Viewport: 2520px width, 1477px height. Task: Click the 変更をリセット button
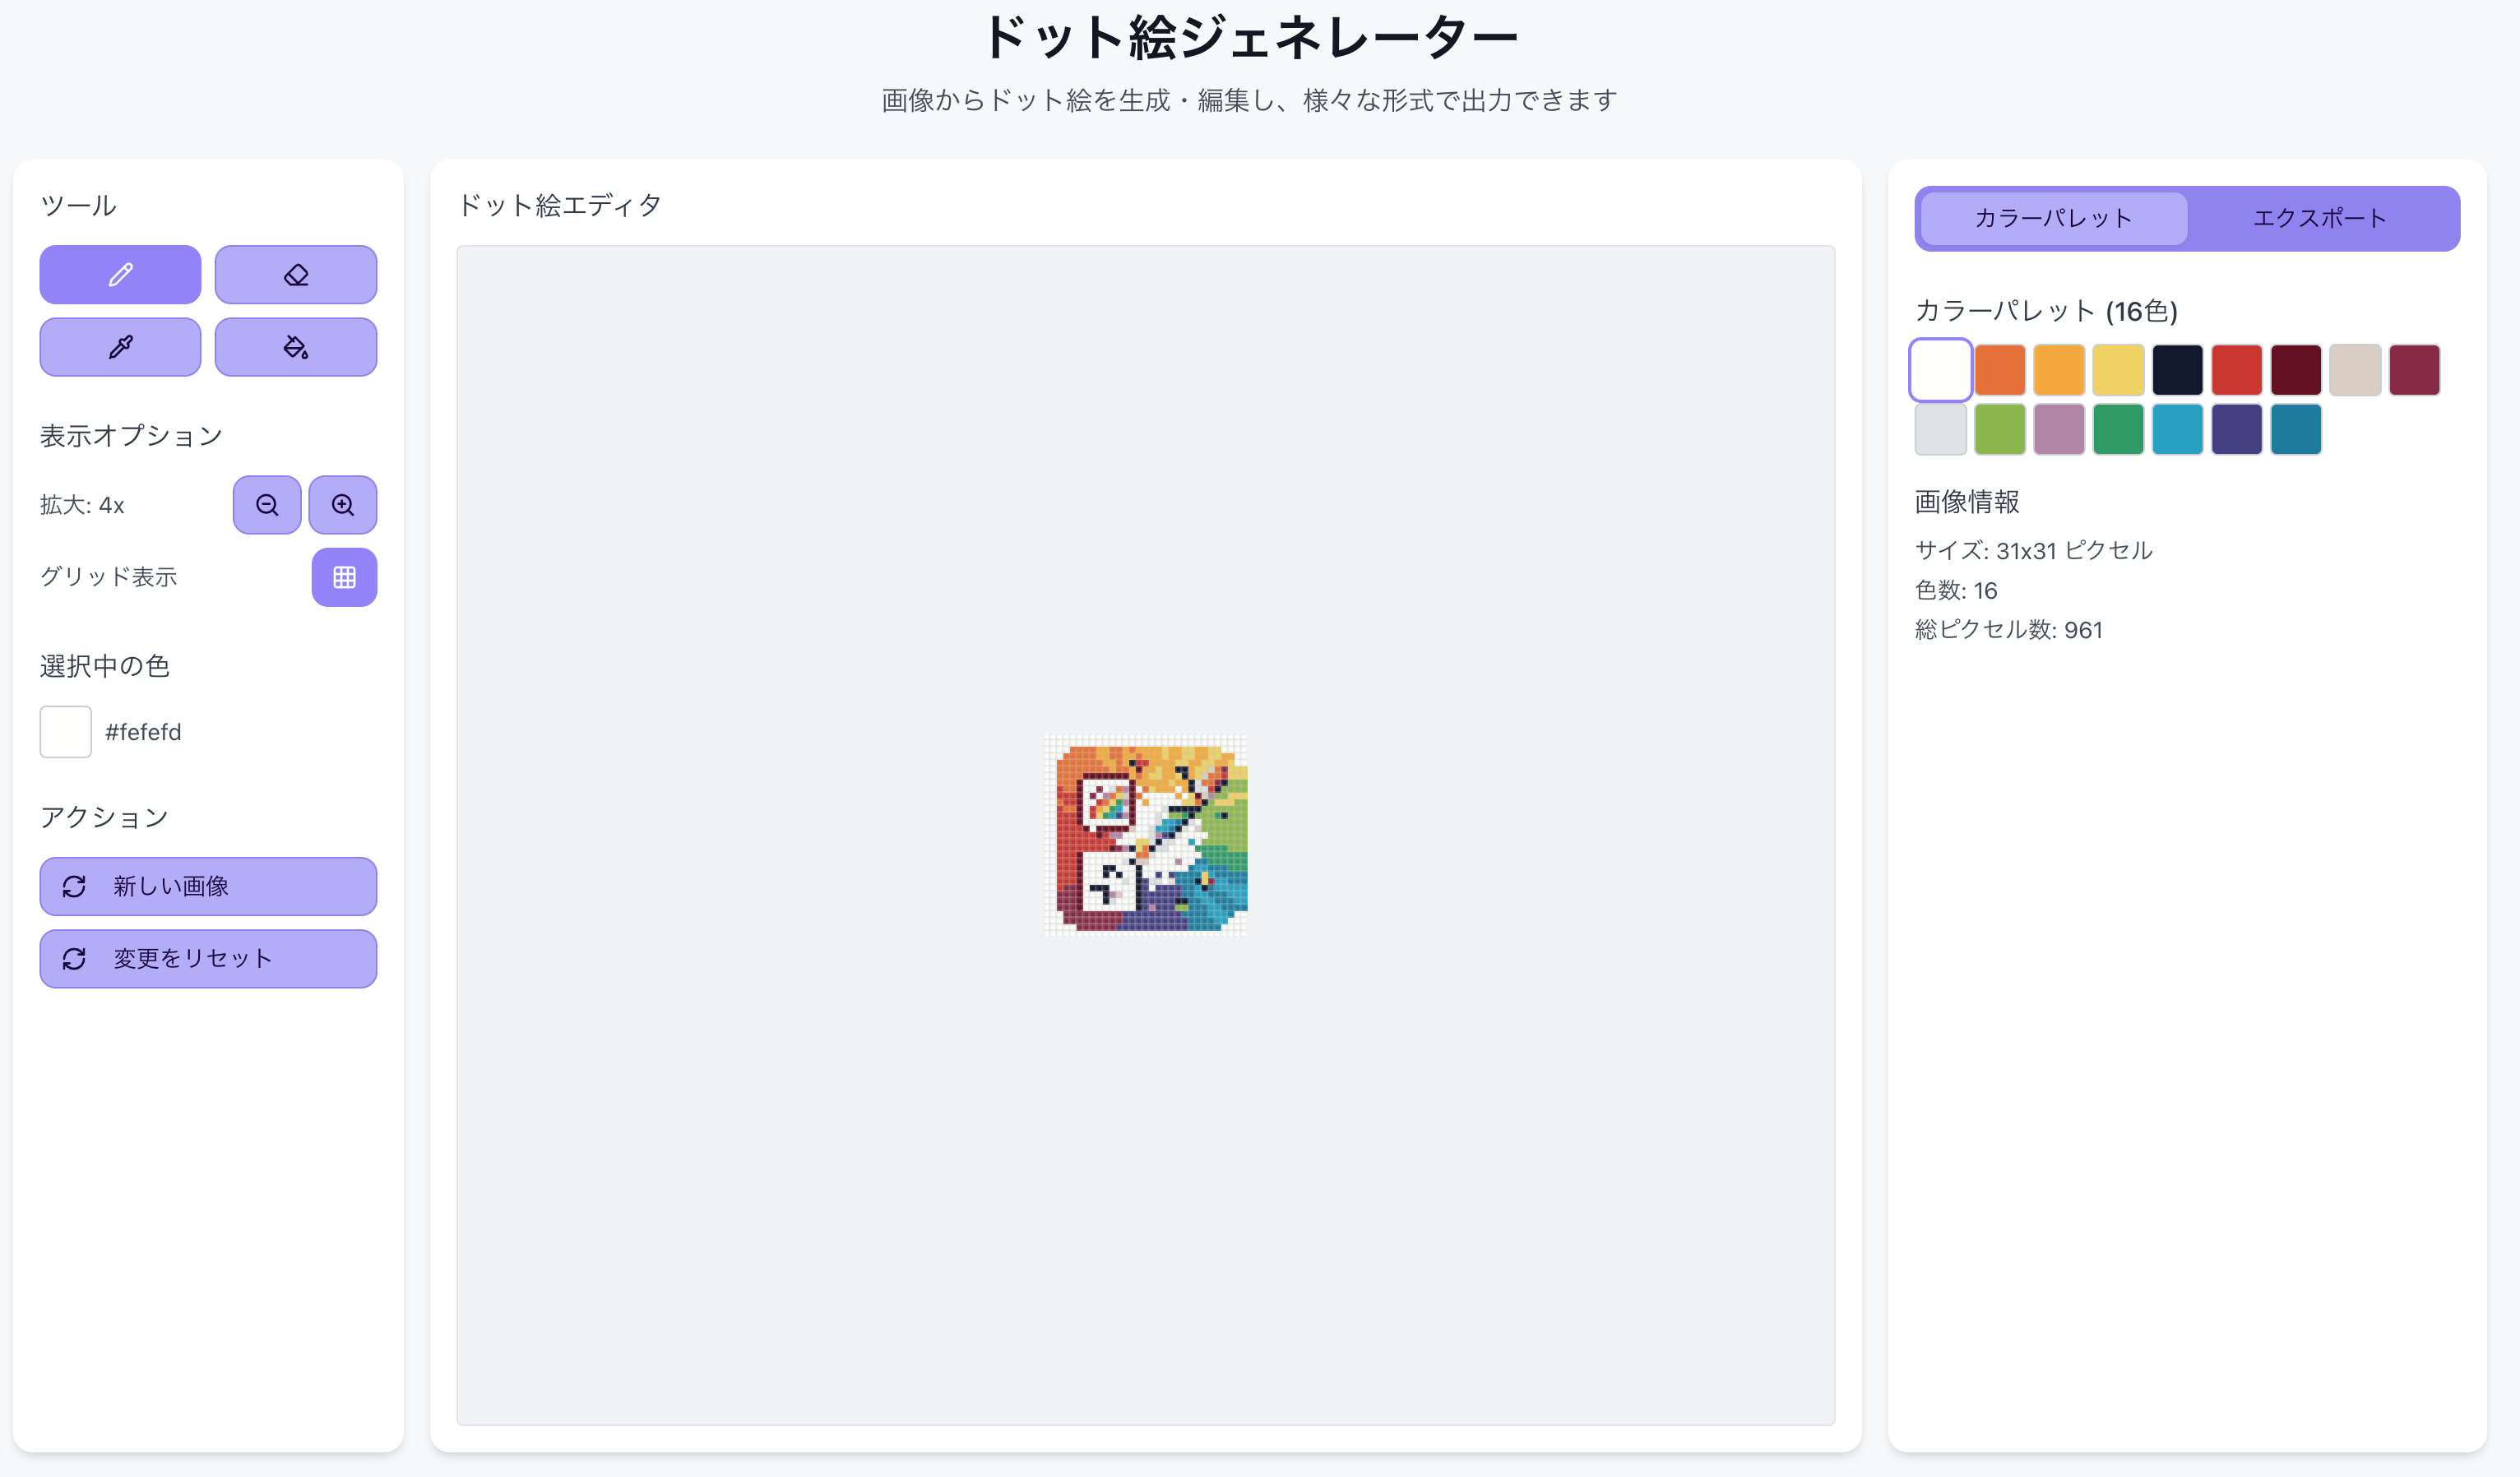(208, 958)
